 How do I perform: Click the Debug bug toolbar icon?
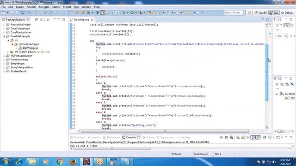tap(124, 12)
